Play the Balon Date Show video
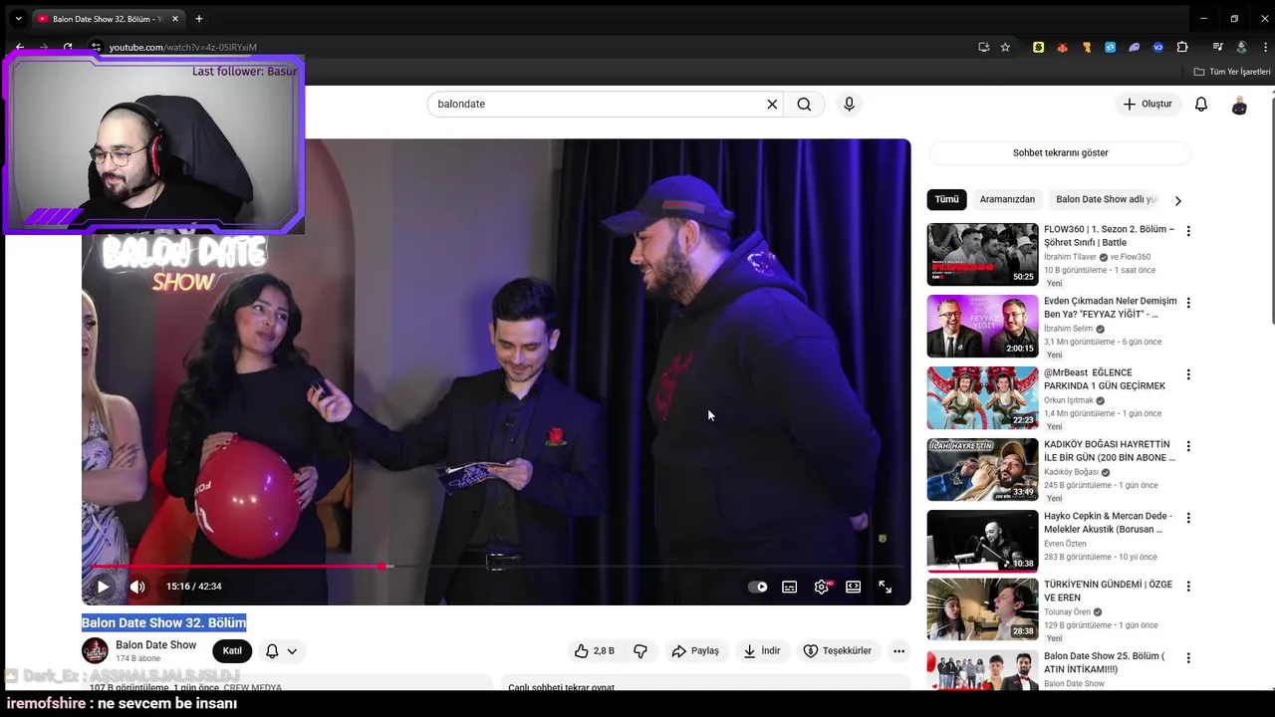Screen dimensions: 1275x717 [103, 587]
